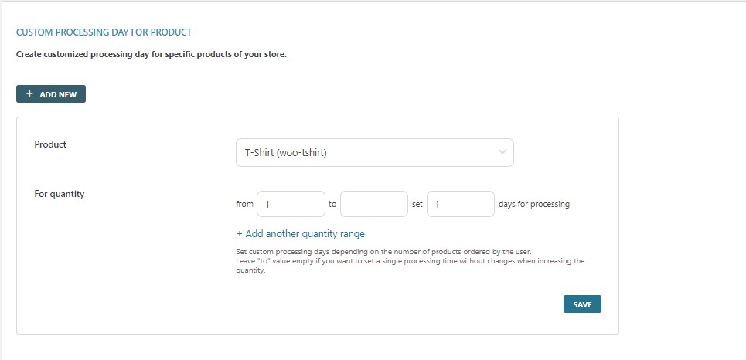Viewport: 746px width, 360px height.
Task: Expand the product dropdown chevron arrow
Action: point(502,152)
